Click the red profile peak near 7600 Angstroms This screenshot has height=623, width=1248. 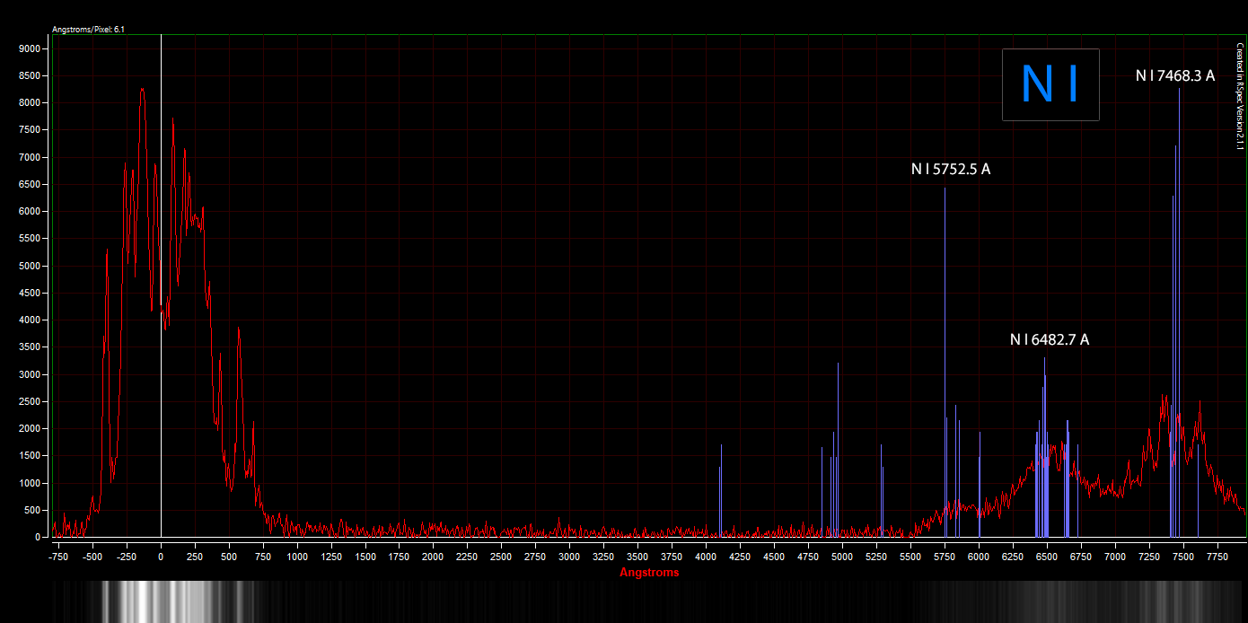[1200, 404]
